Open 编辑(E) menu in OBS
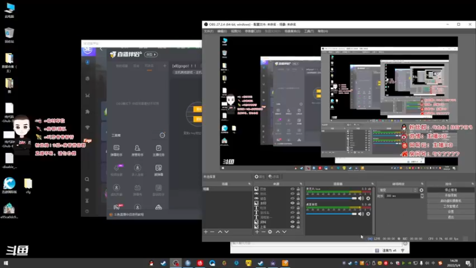 (222, 31)
